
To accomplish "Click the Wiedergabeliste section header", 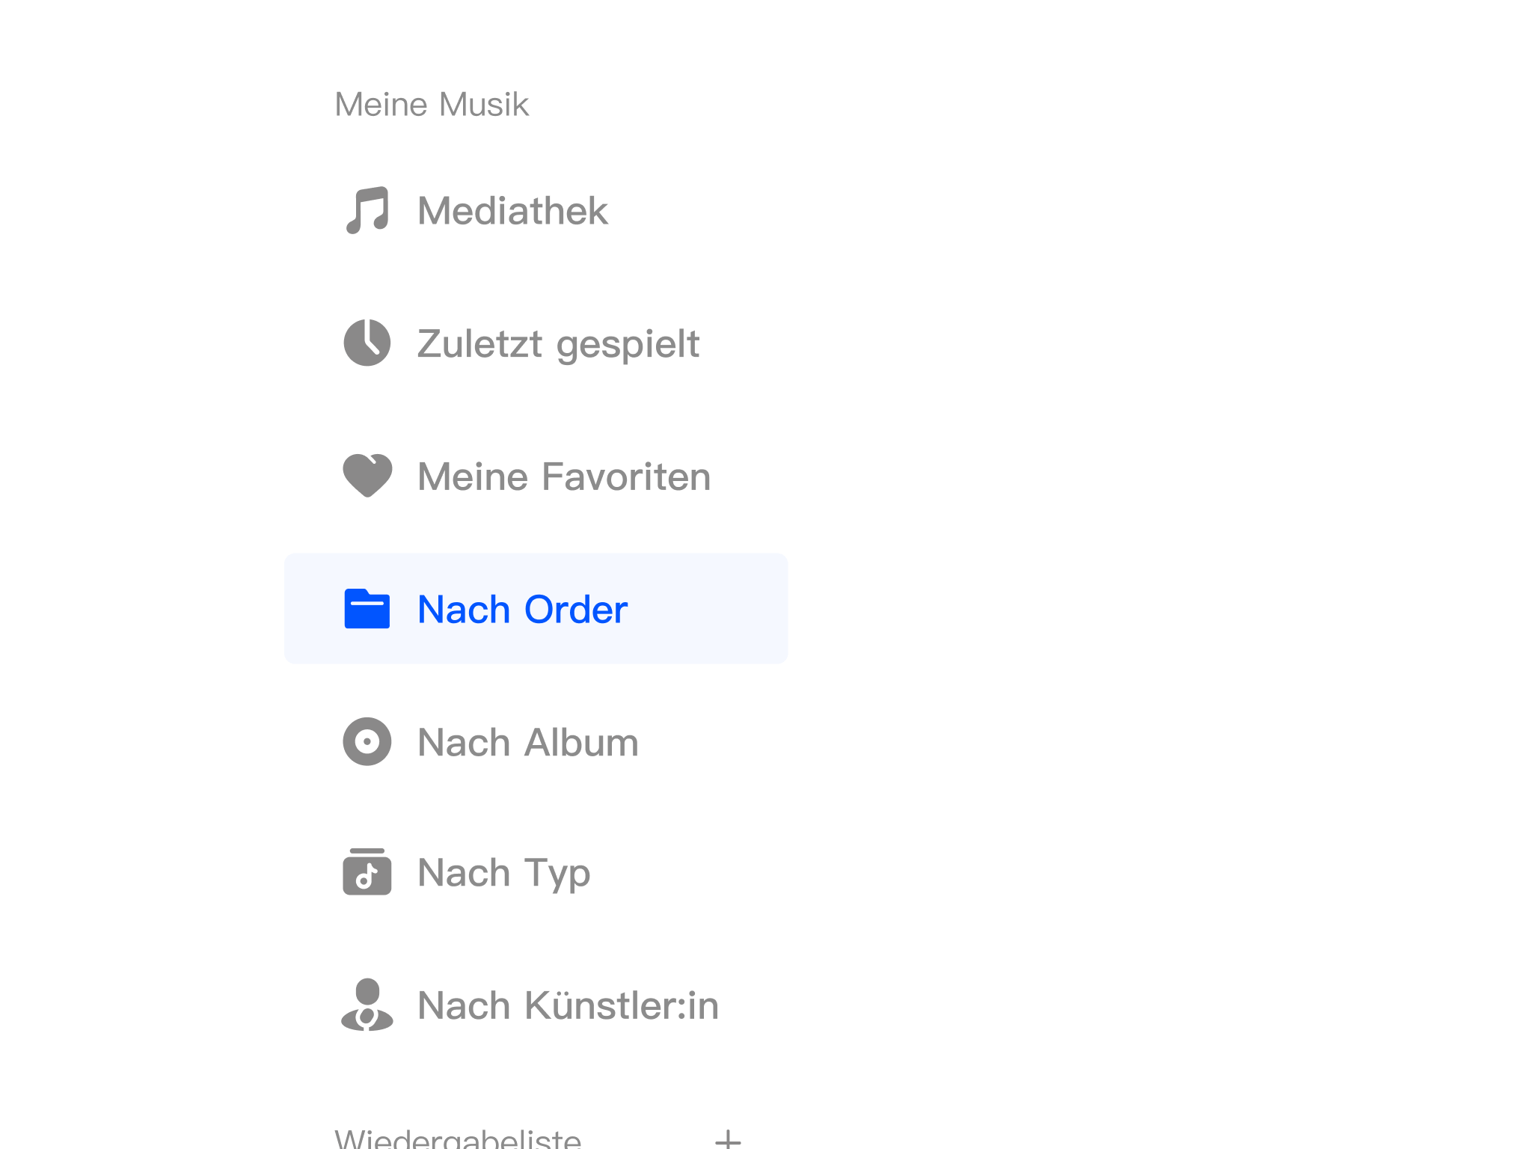I will pos(457,1139).
